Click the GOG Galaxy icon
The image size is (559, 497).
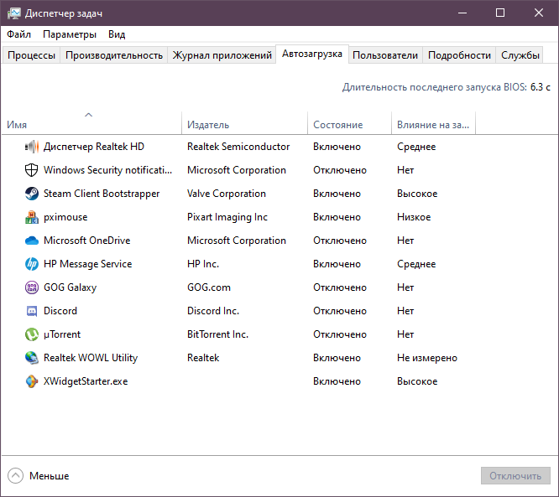click(32, 287)
